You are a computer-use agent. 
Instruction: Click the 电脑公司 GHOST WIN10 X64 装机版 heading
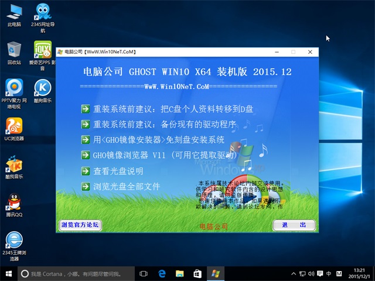coord(187,72)
